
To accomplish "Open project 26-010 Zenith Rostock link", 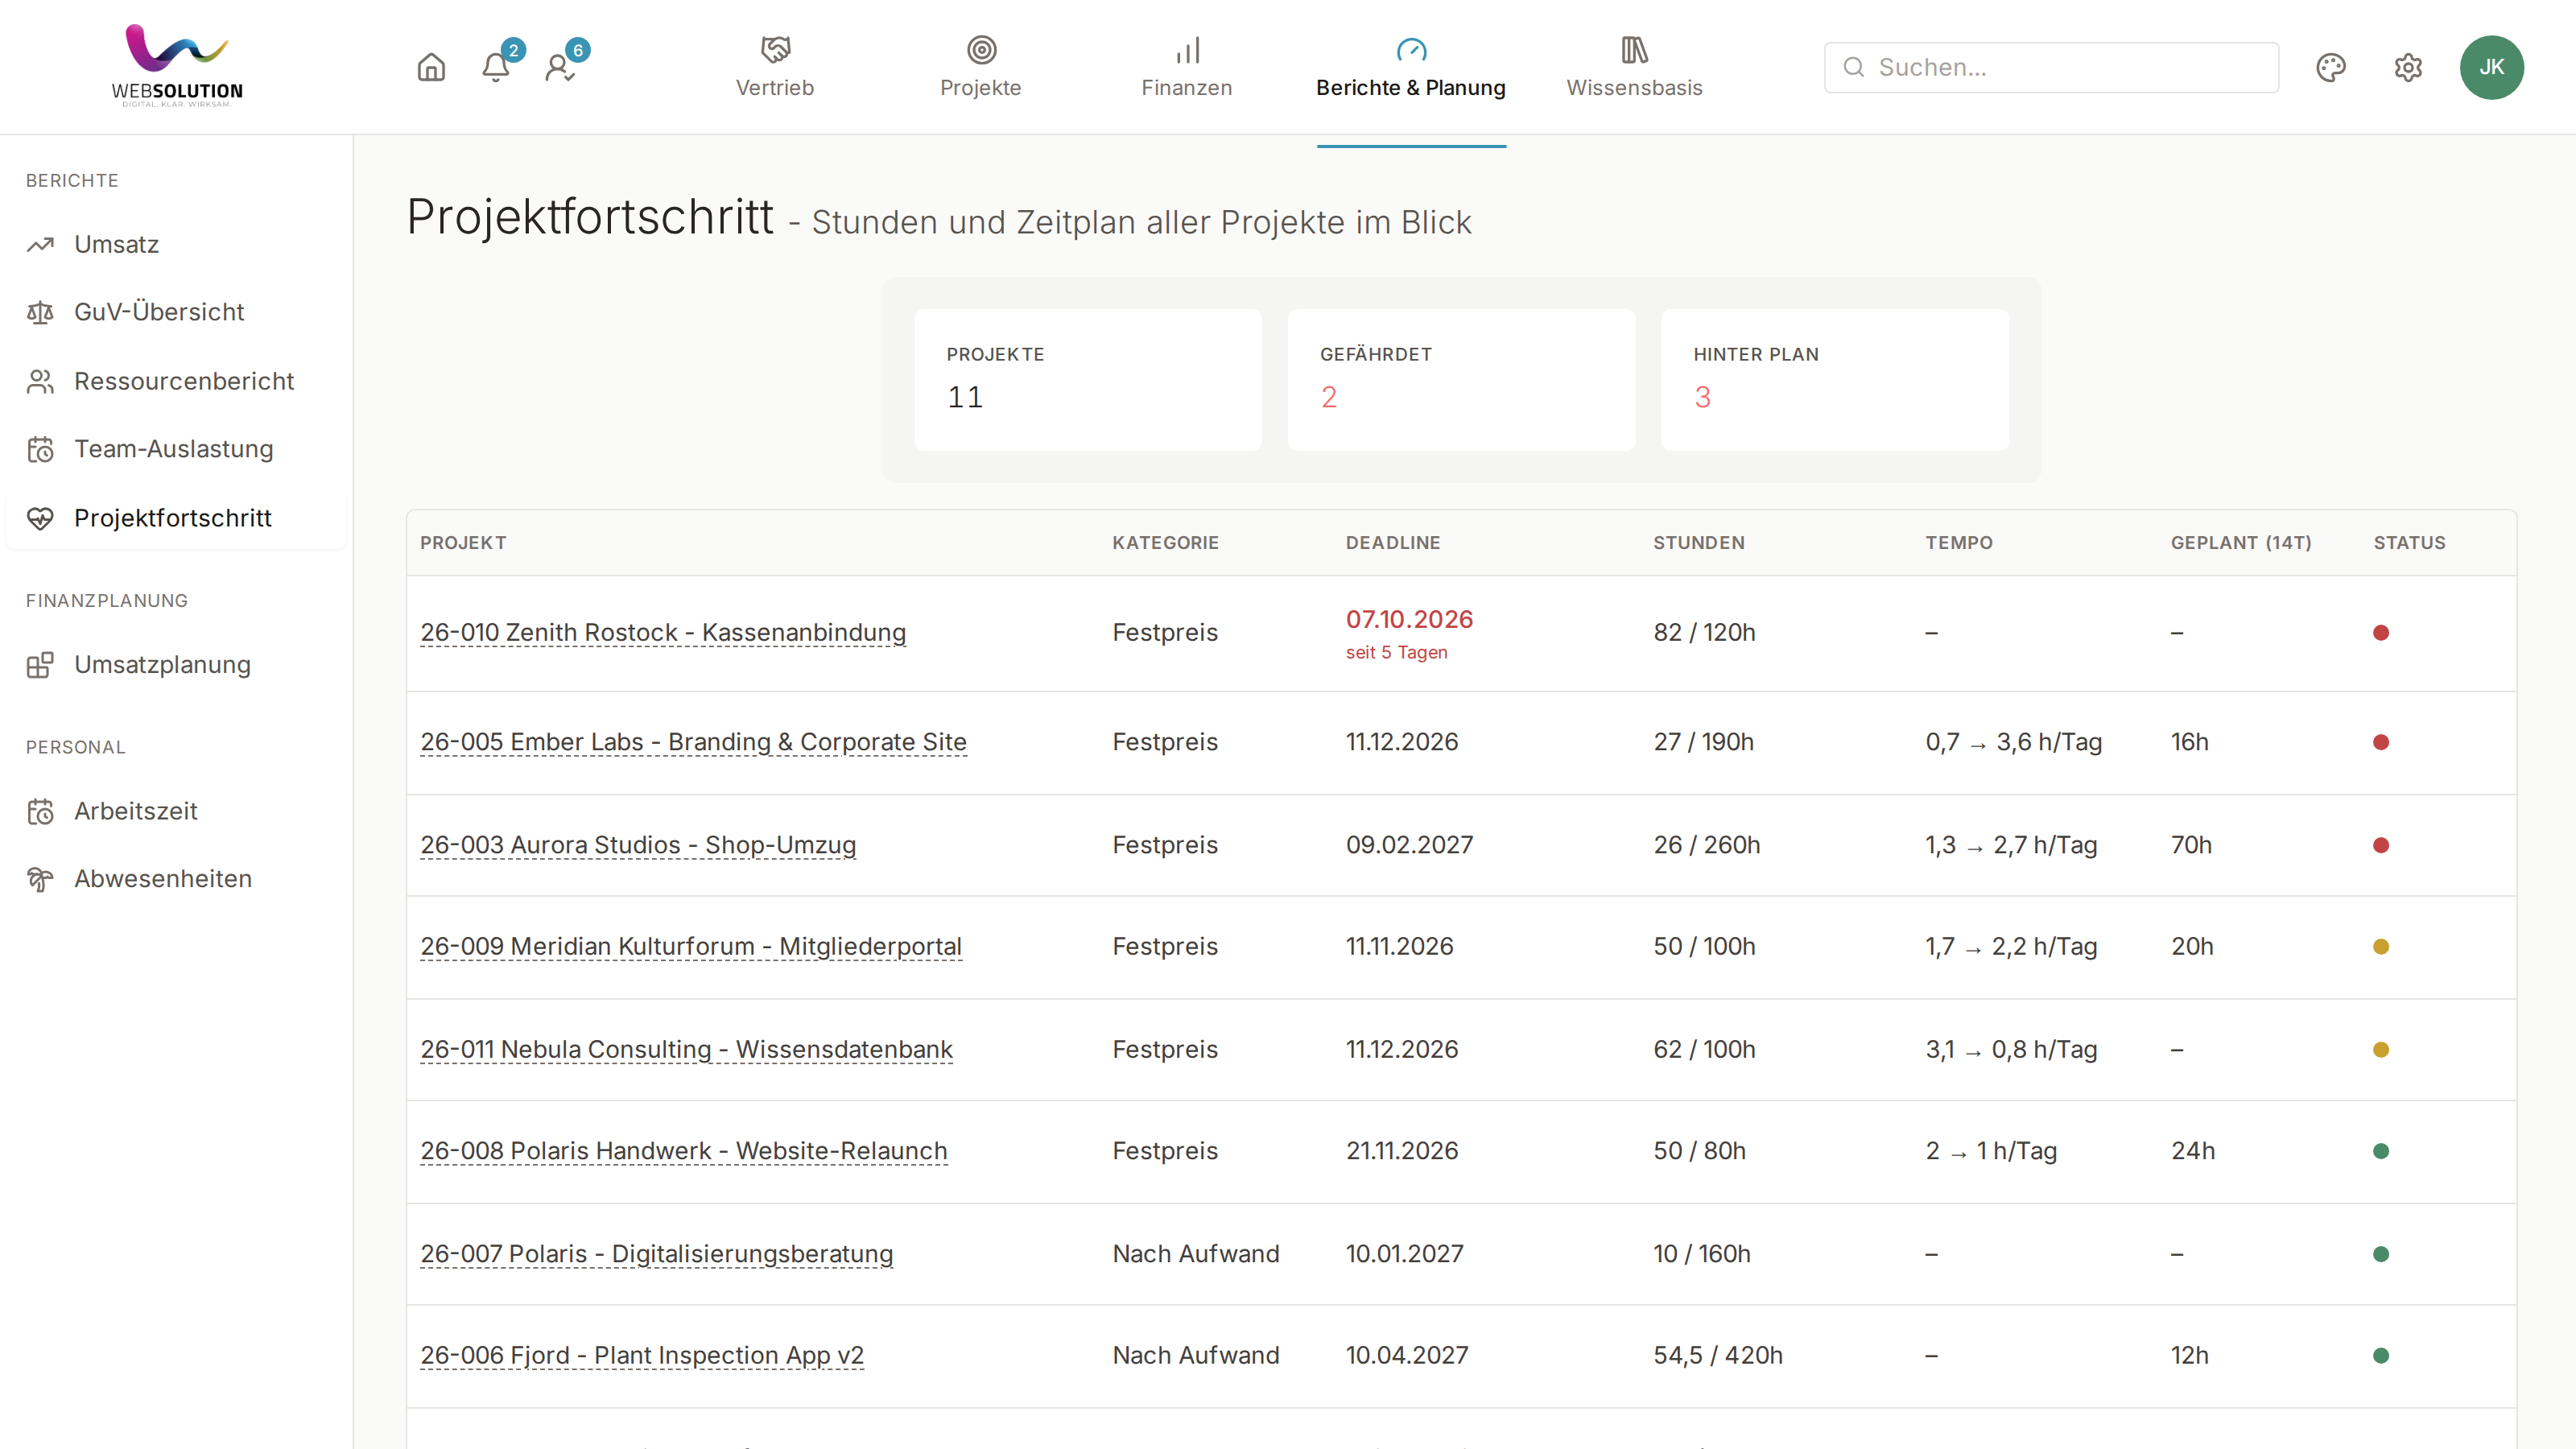I will point(663,632).
